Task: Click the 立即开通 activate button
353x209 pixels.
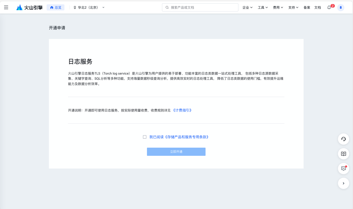Action: [x=176, y=152]
